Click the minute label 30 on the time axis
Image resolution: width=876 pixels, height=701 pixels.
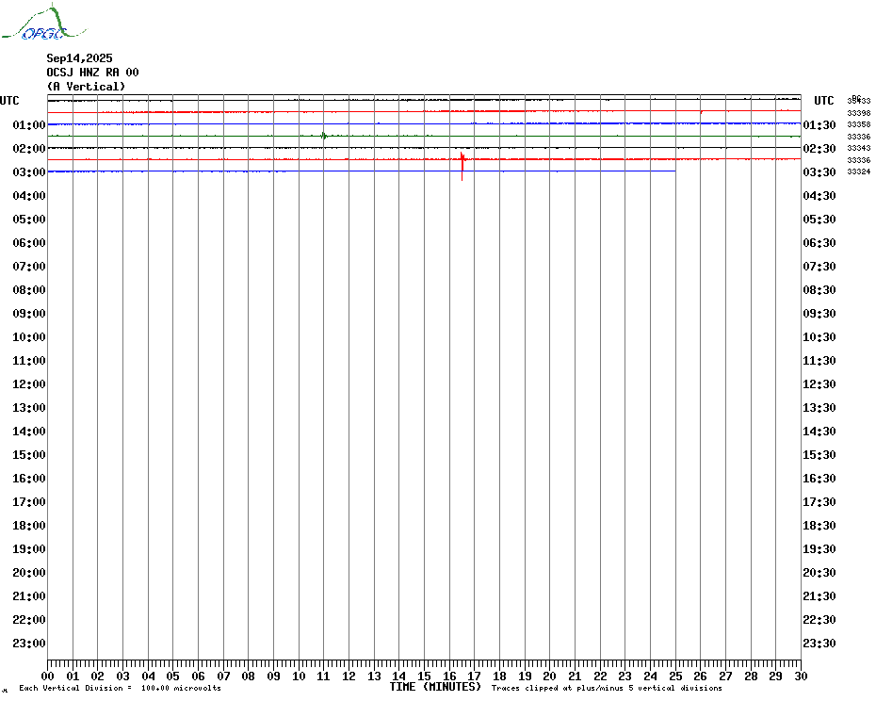click(x=802, y=676)
